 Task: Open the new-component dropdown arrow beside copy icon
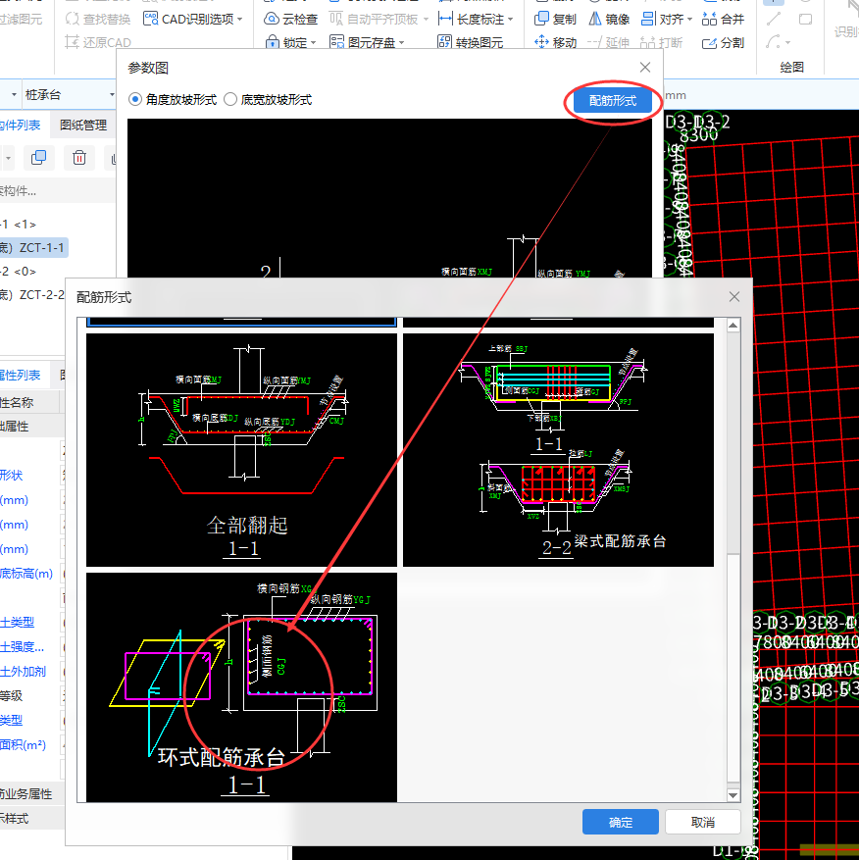8,158
